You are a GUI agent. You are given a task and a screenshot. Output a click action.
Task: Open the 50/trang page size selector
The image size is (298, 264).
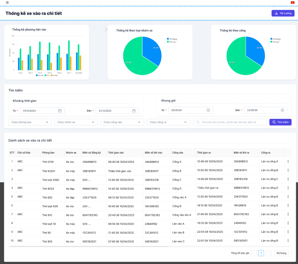click(x=283, y=253)
